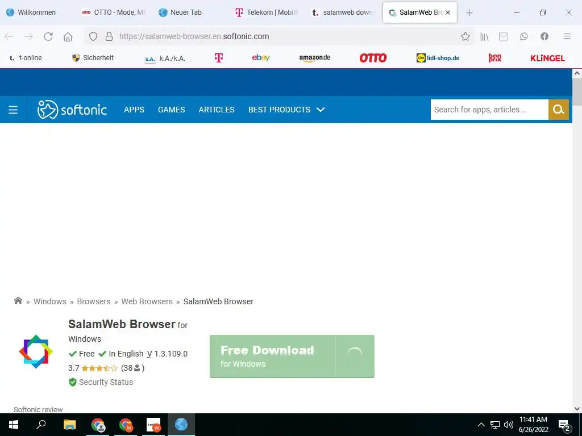The height and width of the screenshot is (436, 582).
Task: Open taskbar search magnifier
Action: click(x=41, y=425)
